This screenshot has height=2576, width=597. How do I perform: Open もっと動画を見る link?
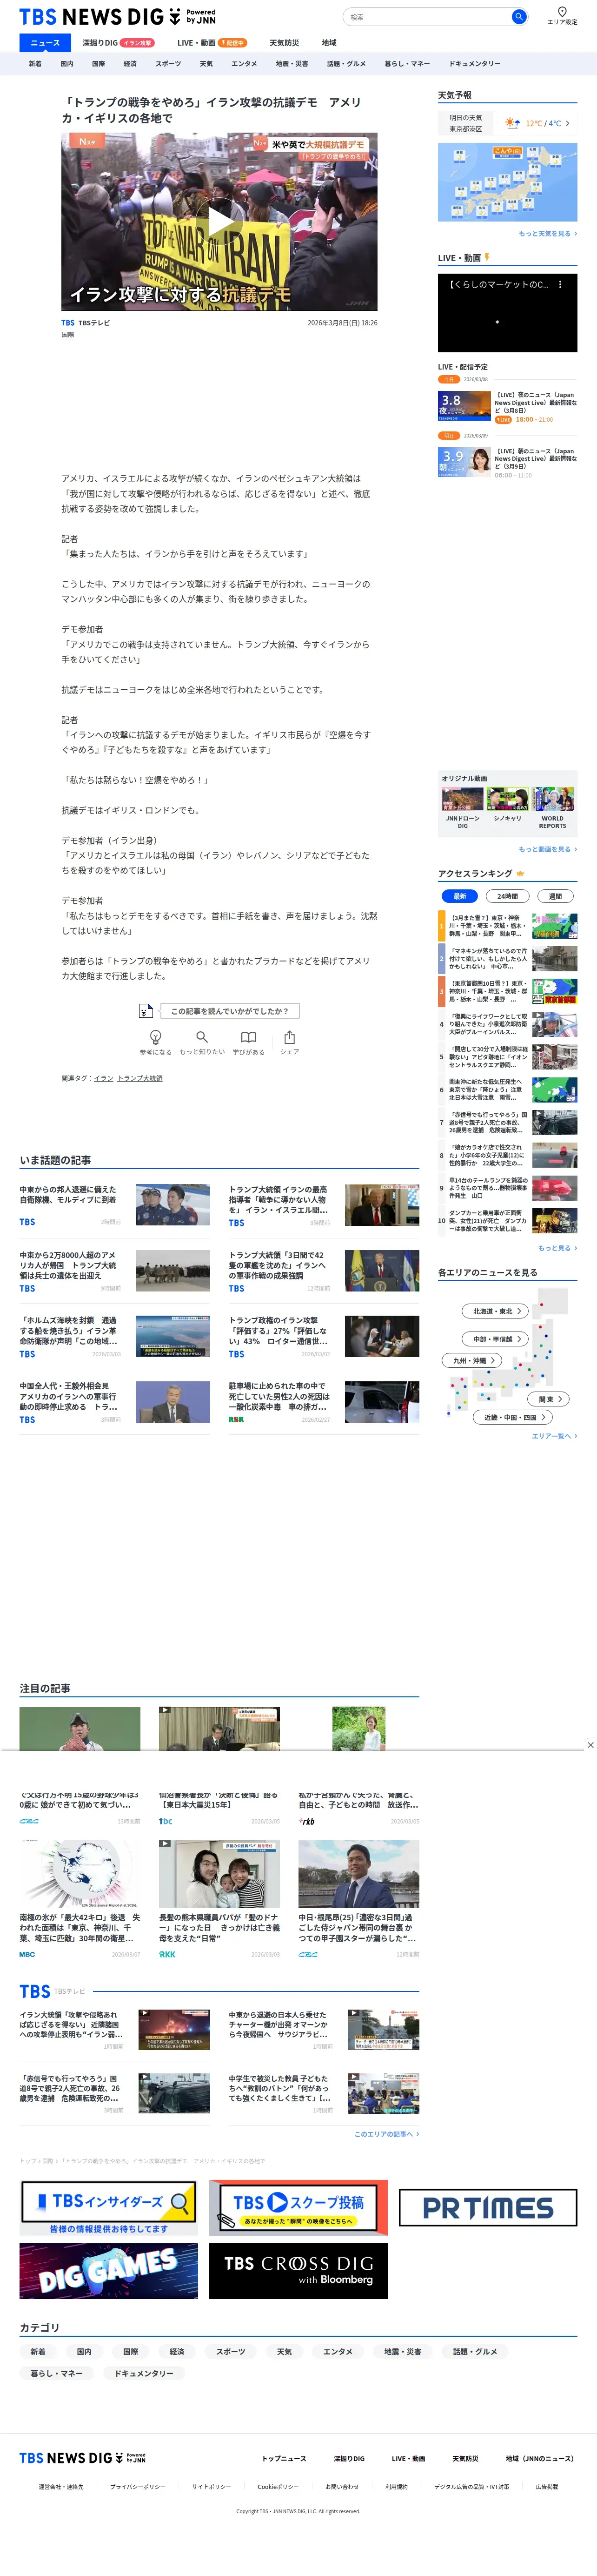(x=547, y=849)
